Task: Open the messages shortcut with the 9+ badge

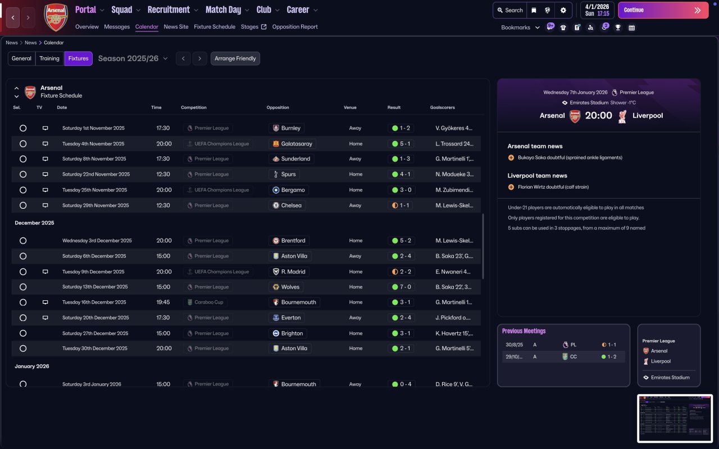Action: point(550,27)
